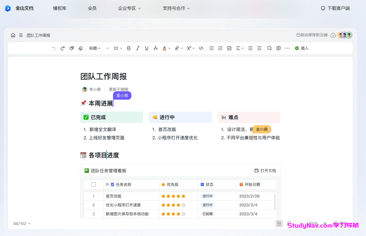Image resolution: width=366 pixels, height=236 pixels.
Task: Click the code block icon
Action: pyautogui.click(x=201, y=48)
